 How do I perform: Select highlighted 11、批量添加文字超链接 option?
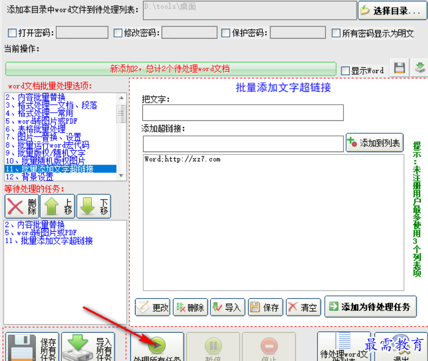coord(60,169)
